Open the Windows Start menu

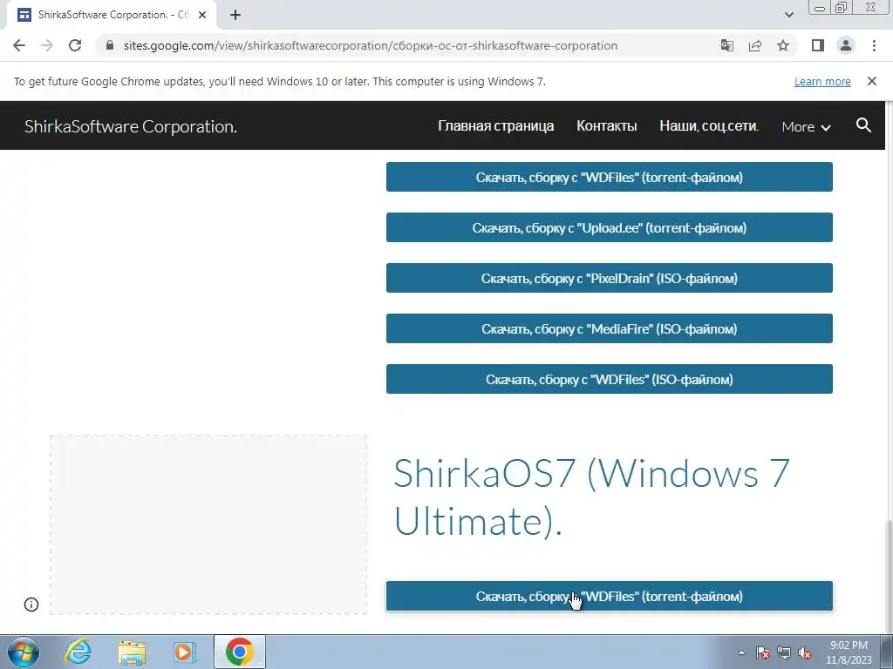(24, 652)
